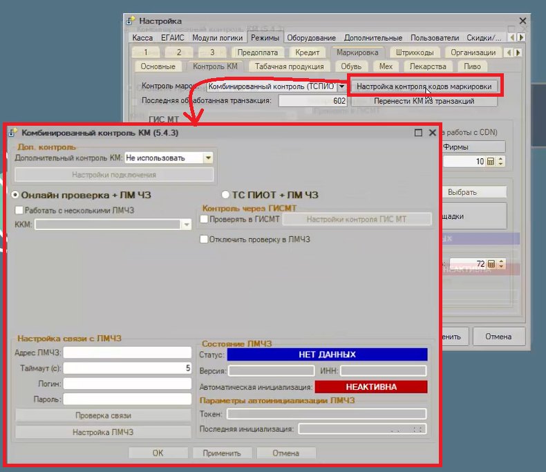The width and height of the screenshot is (546, 472).
Task: Click Отмена in Настройка window
Action: click(498, 337)
